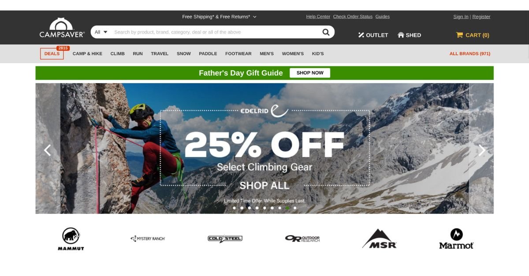This screenshot has height=276, width=529.
Task: Select the Outdoor Research brand logo
Action: (x=302, y=239)
